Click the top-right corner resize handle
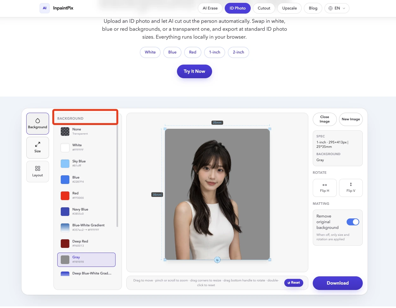 point(270,129)
